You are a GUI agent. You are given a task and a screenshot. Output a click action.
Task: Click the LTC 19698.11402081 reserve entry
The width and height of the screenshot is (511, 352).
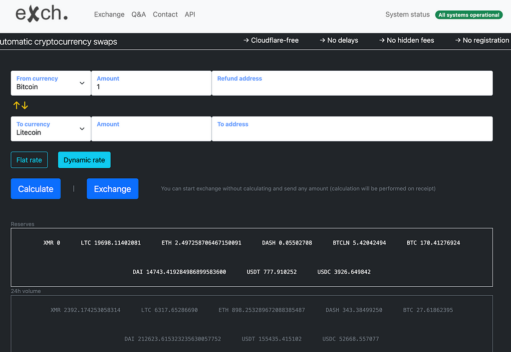click(111, 243)
